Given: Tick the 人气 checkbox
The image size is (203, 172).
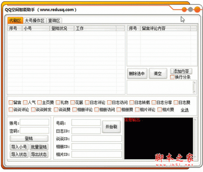Looking at the screenshot, I should pyautogui.click(x=25, y=103).
